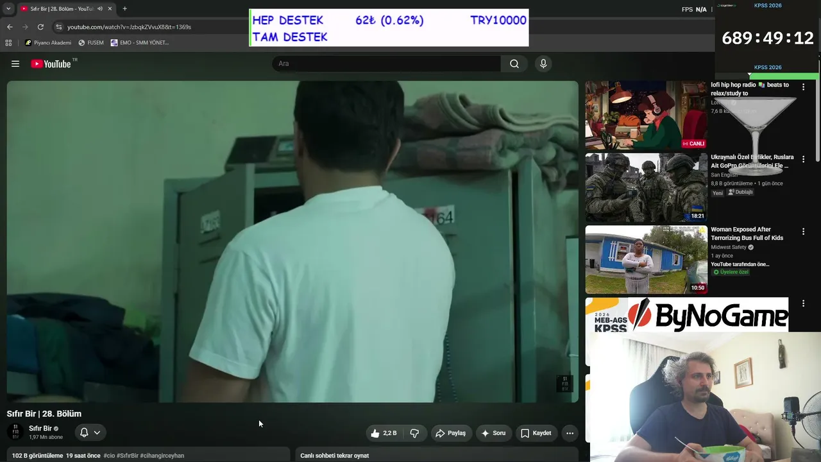The width and height of the screenshot is (821, 462).
Task: Open the Ukraynalı Özel Birlikler video thumbnail
Action: [646, 187]
